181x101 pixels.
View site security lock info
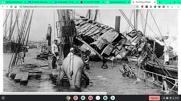21,7
